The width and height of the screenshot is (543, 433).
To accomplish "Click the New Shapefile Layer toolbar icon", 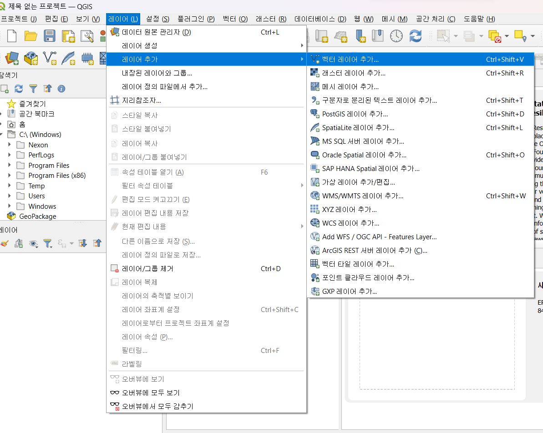I will pyautogui.click(x=50, y=58).
